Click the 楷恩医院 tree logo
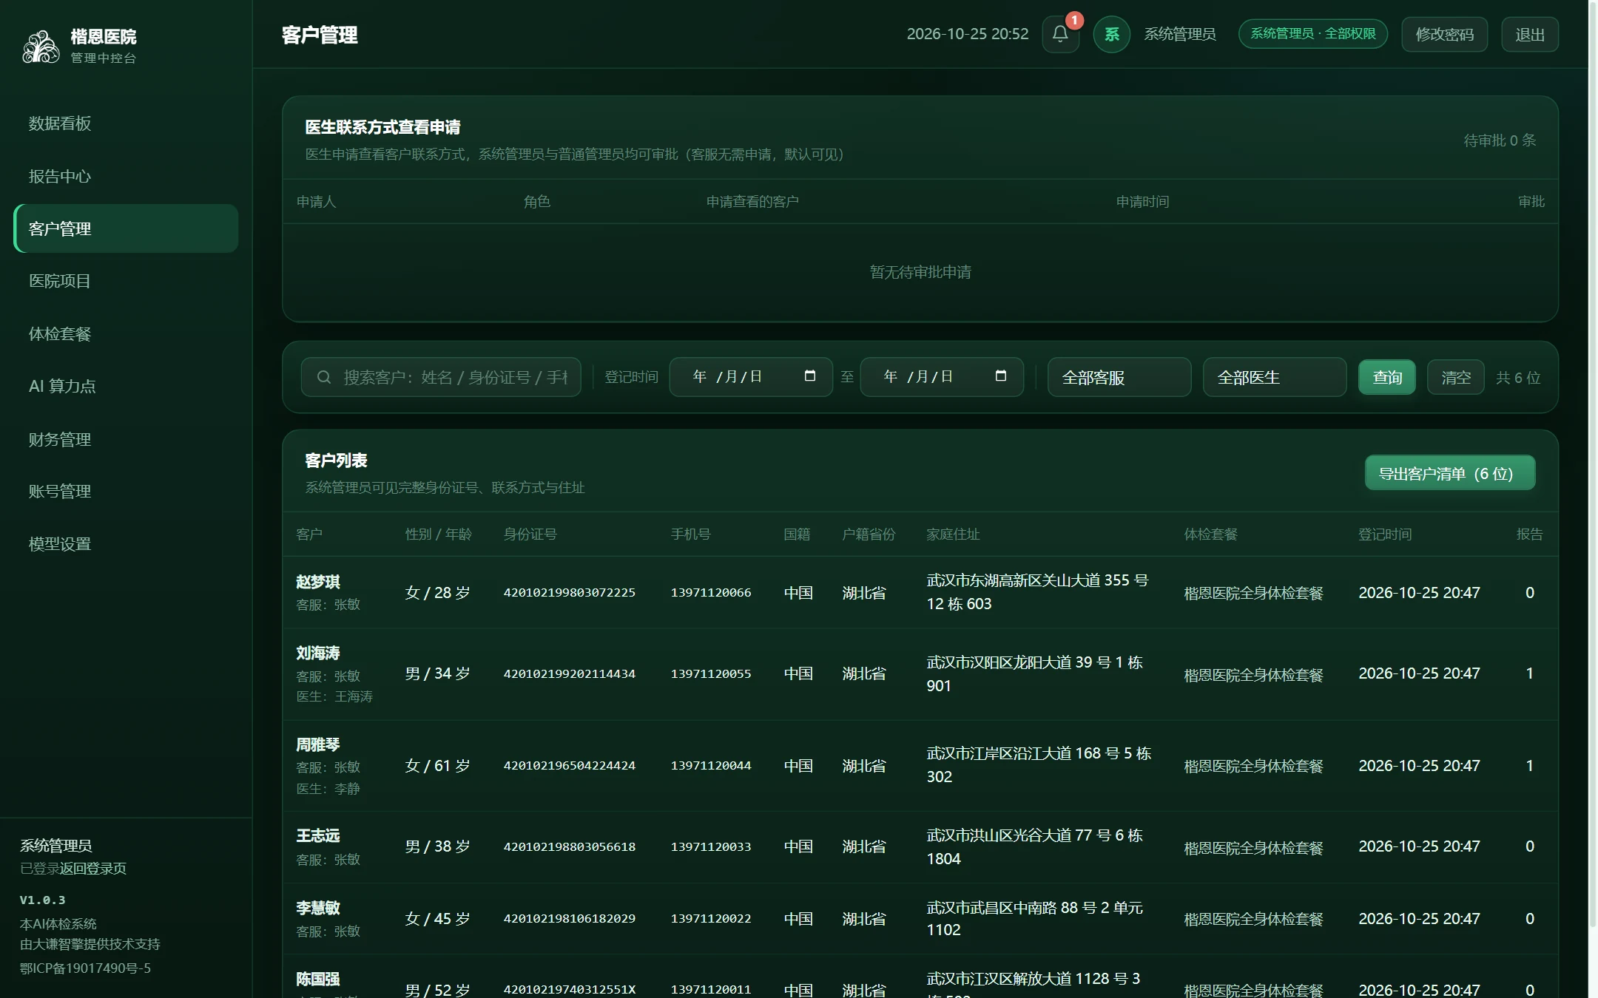Image resolution: width=1598 pixels, height=998 pixels. 41,46
